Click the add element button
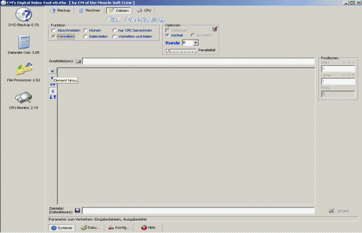Screen dimensions: 362x233 53,71
